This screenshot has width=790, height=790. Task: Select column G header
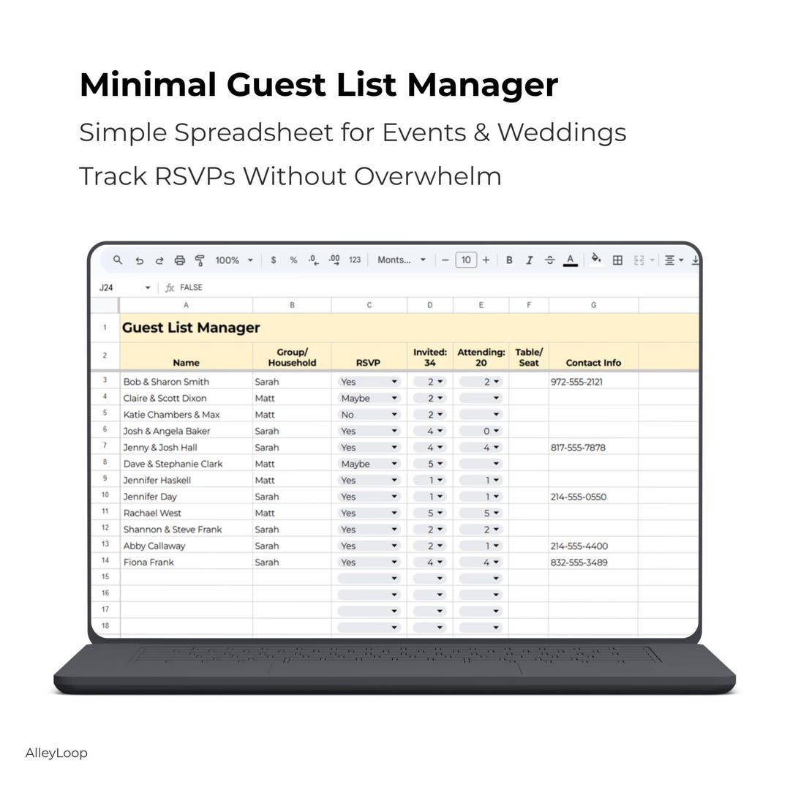pos(593,305)
